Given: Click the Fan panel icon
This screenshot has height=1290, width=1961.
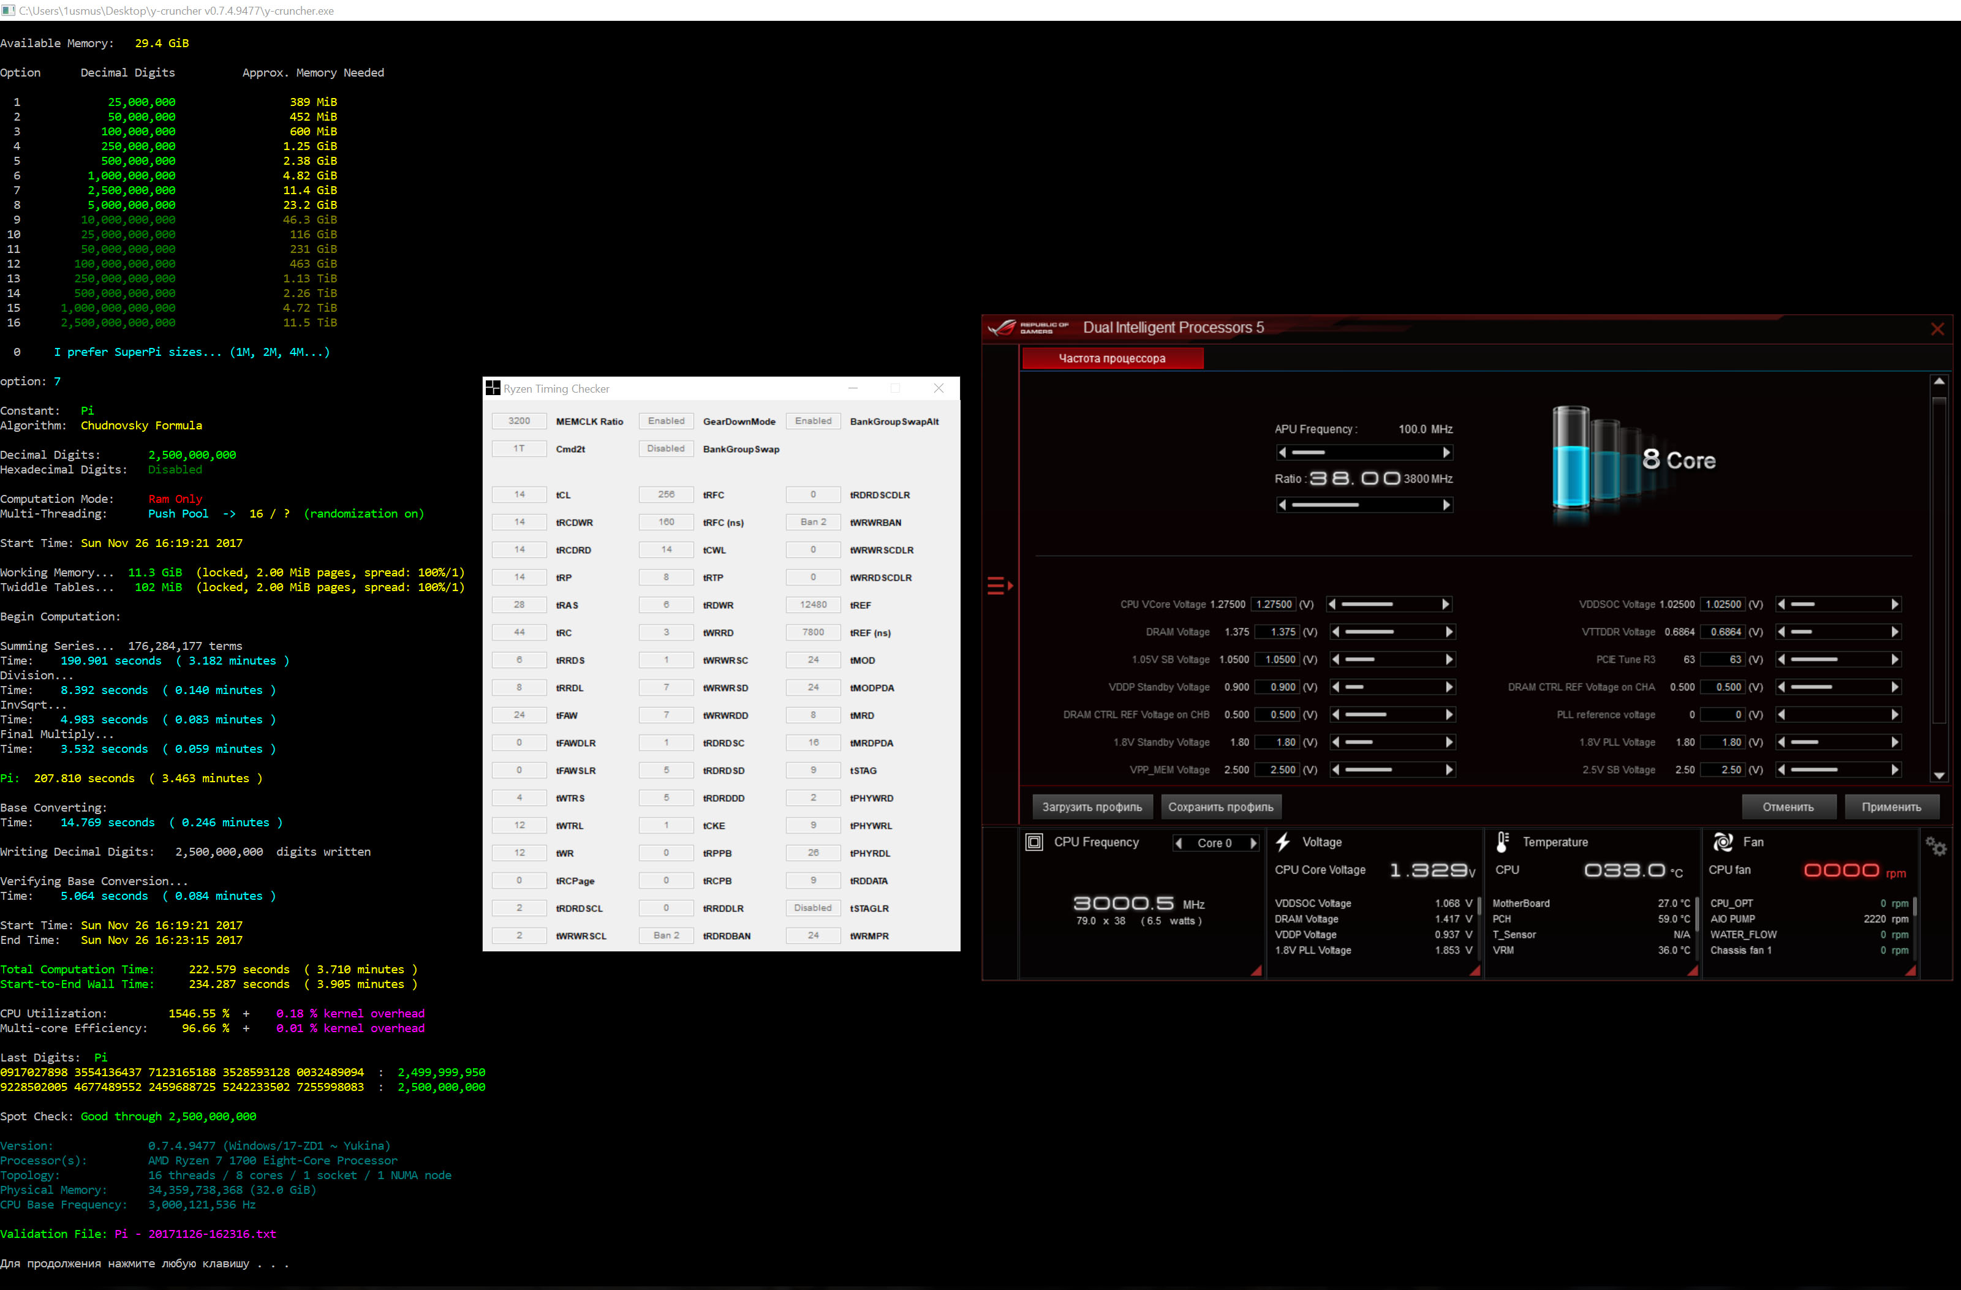Looking at the screenshot, I should 1723,842.
